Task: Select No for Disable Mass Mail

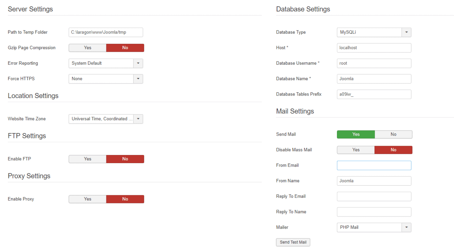Action: pos(393,150)
